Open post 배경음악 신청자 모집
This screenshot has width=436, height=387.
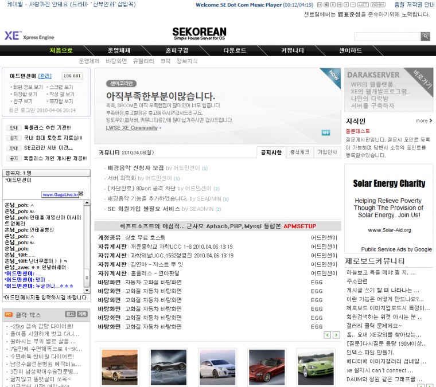point(136,168)
